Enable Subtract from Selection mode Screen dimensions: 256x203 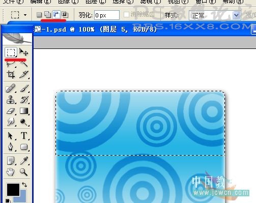click(56, 15)
